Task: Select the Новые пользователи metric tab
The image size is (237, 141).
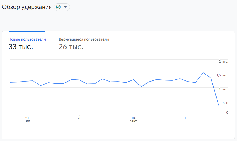Action: [27, 39]
